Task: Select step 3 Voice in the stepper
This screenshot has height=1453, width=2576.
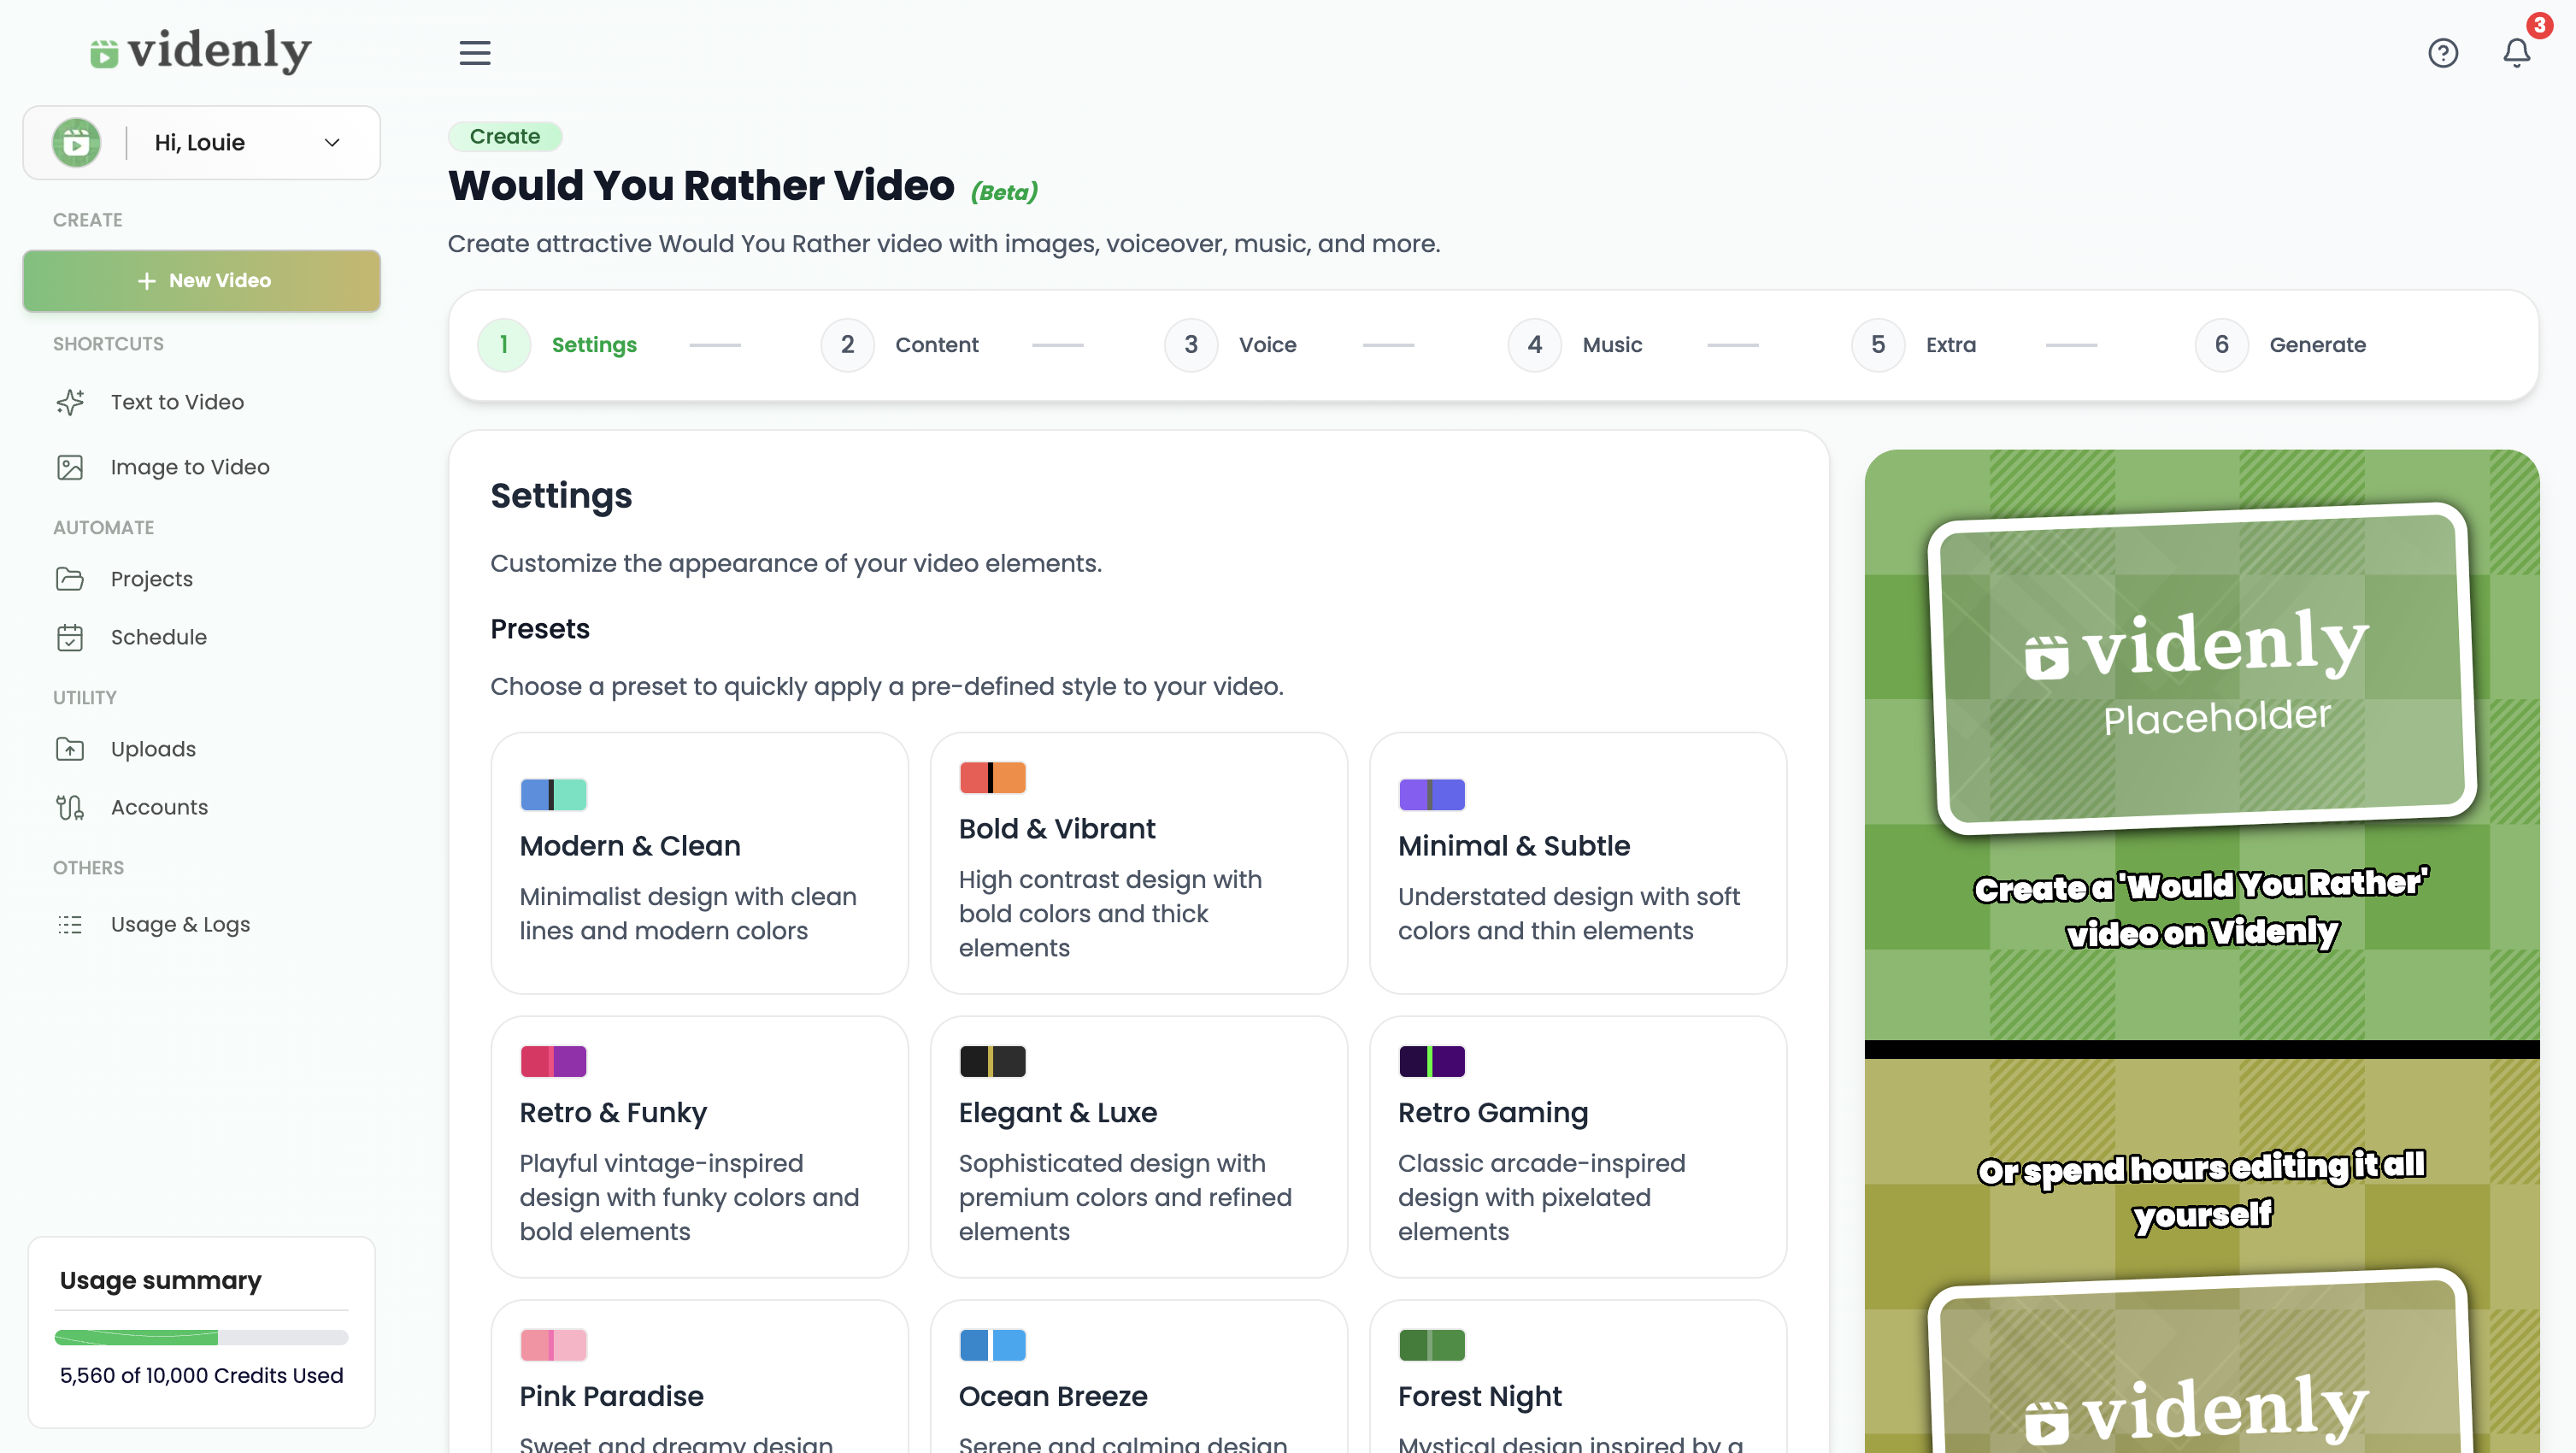Action: coord(1231,345)
